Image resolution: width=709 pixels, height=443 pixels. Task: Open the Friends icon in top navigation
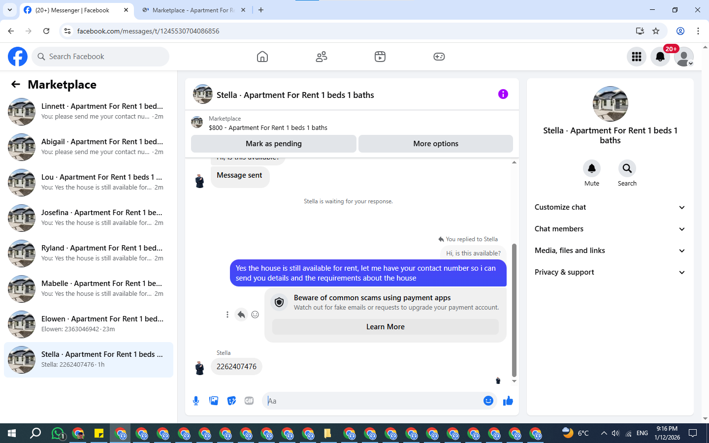point(322,57)
